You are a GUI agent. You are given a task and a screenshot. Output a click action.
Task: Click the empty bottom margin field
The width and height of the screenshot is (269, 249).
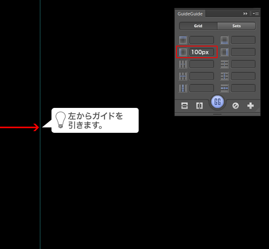tap(243, 40)
